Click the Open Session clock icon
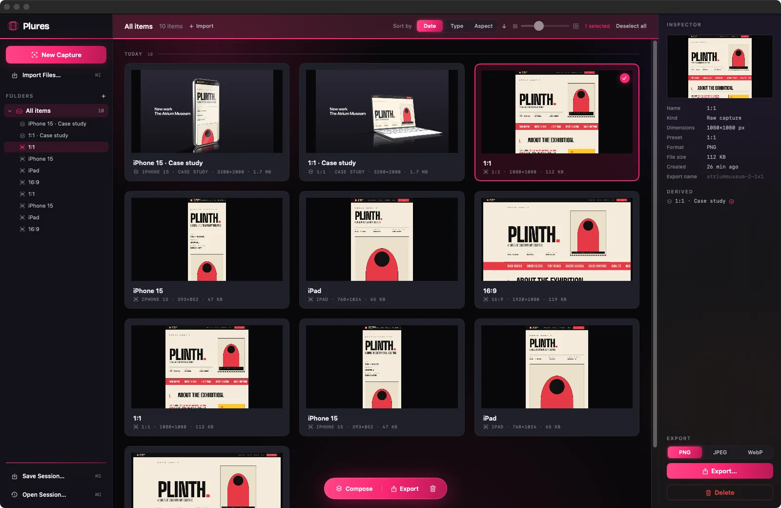 click(14, 495)
